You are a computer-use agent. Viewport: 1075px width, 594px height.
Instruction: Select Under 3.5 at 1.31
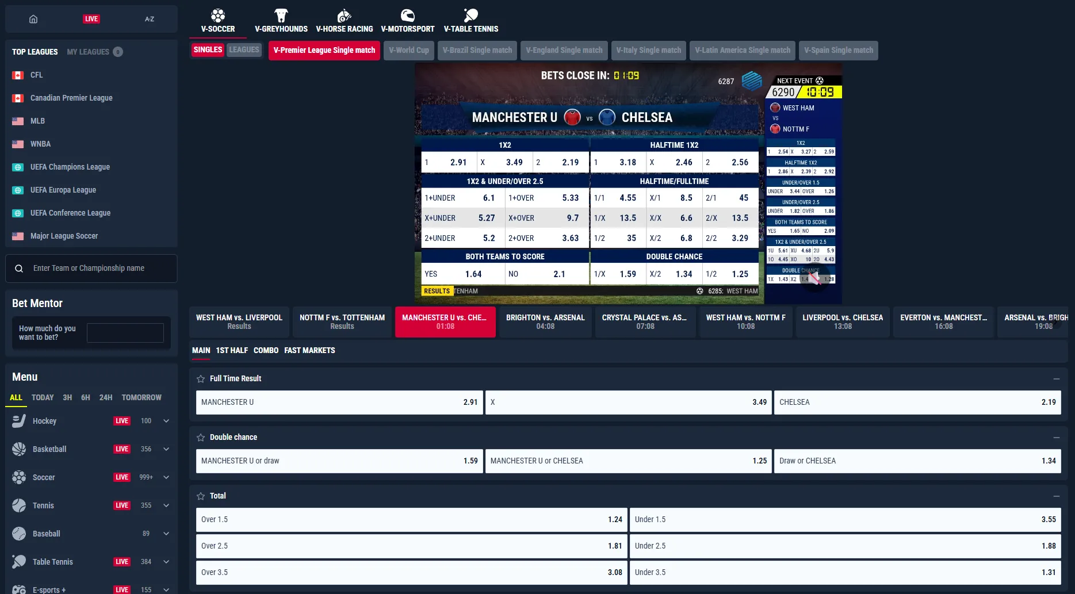tap(846, 573)
